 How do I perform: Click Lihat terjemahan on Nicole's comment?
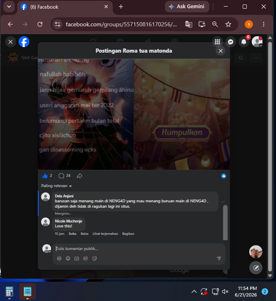105,234
